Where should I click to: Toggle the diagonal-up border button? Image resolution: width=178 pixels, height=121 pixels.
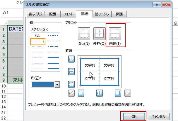[71, 93]
